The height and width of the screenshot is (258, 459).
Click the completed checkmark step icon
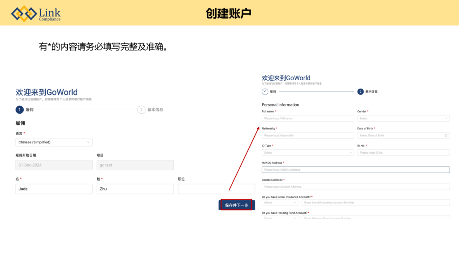point(265,91)
